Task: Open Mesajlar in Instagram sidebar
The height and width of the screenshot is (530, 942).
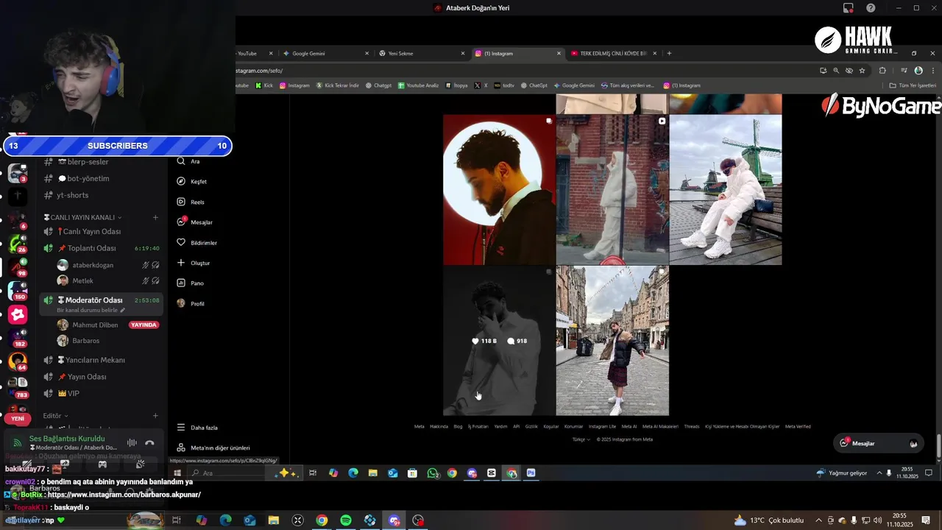Action: tap(195, 222)
